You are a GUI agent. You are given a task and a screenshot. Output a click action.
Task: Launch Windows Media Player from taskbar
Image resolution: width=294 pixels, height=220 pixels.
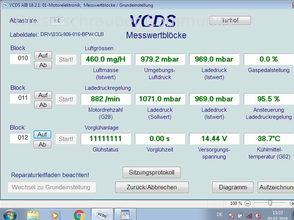(56, 215)
